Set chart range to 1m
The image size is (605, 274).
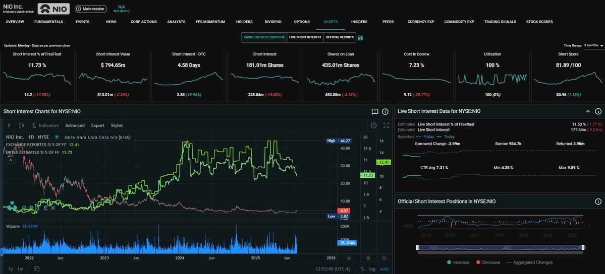[21, 269]
